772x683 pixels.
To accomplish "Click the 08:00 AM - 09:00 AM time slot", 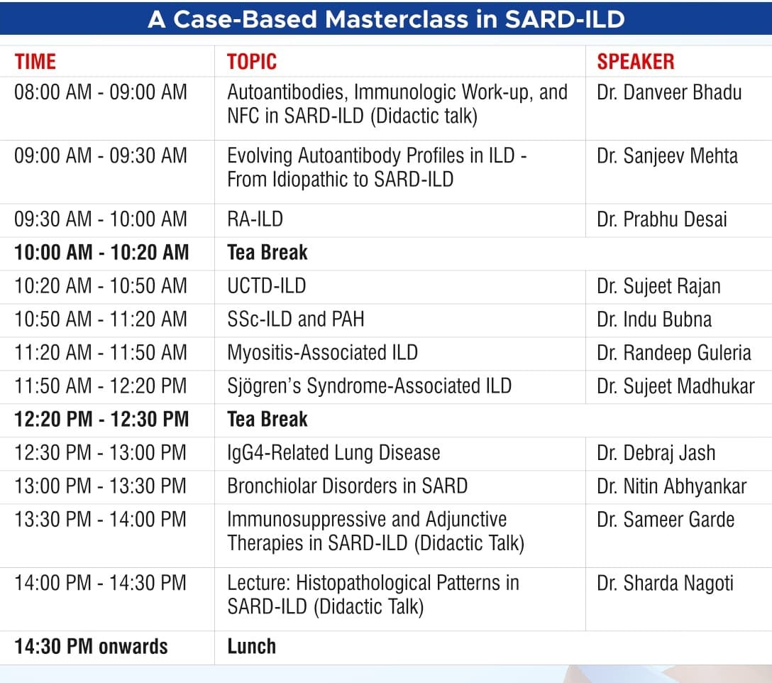I will (x=101, y=92).
